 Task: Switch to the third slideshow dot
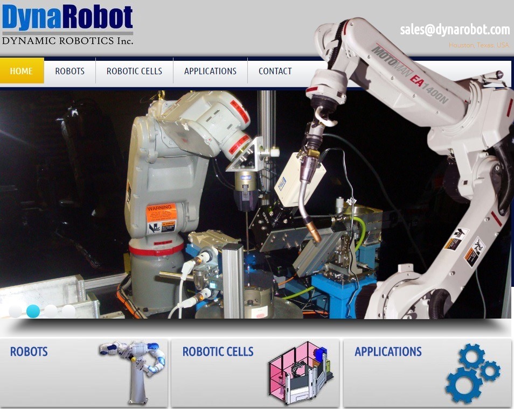point(51,311)
